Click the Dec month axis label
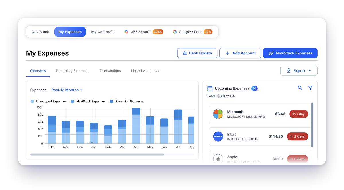344x190 pixels. click(x=80, y=147)
